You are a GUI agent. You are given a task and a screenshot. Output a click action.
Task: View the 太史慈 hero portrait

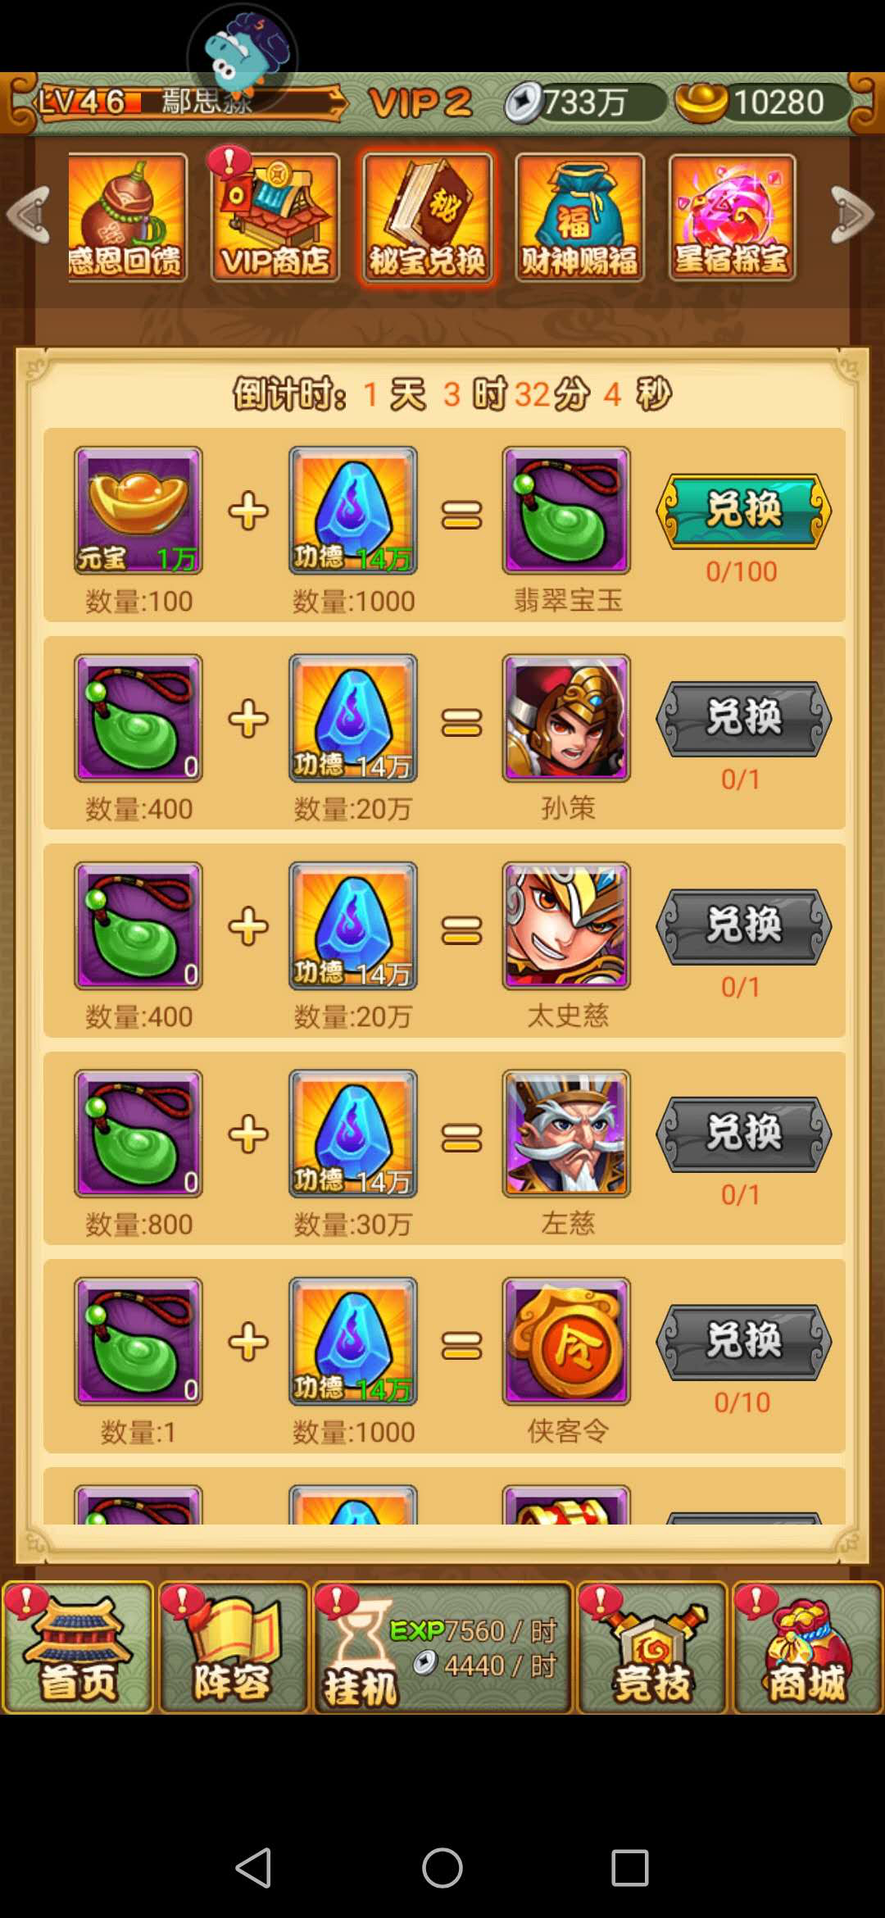[566, 925]
